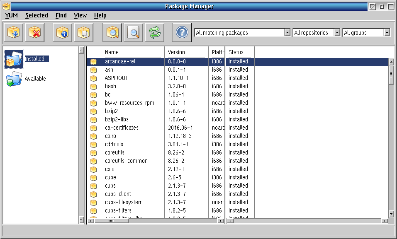Click the package list vertical scrollbar down arrow
The image size is (397, 239).
click(x=391, y=214)
